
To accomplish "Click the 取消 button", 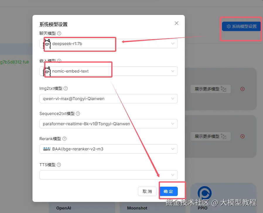I will [147, 191].
